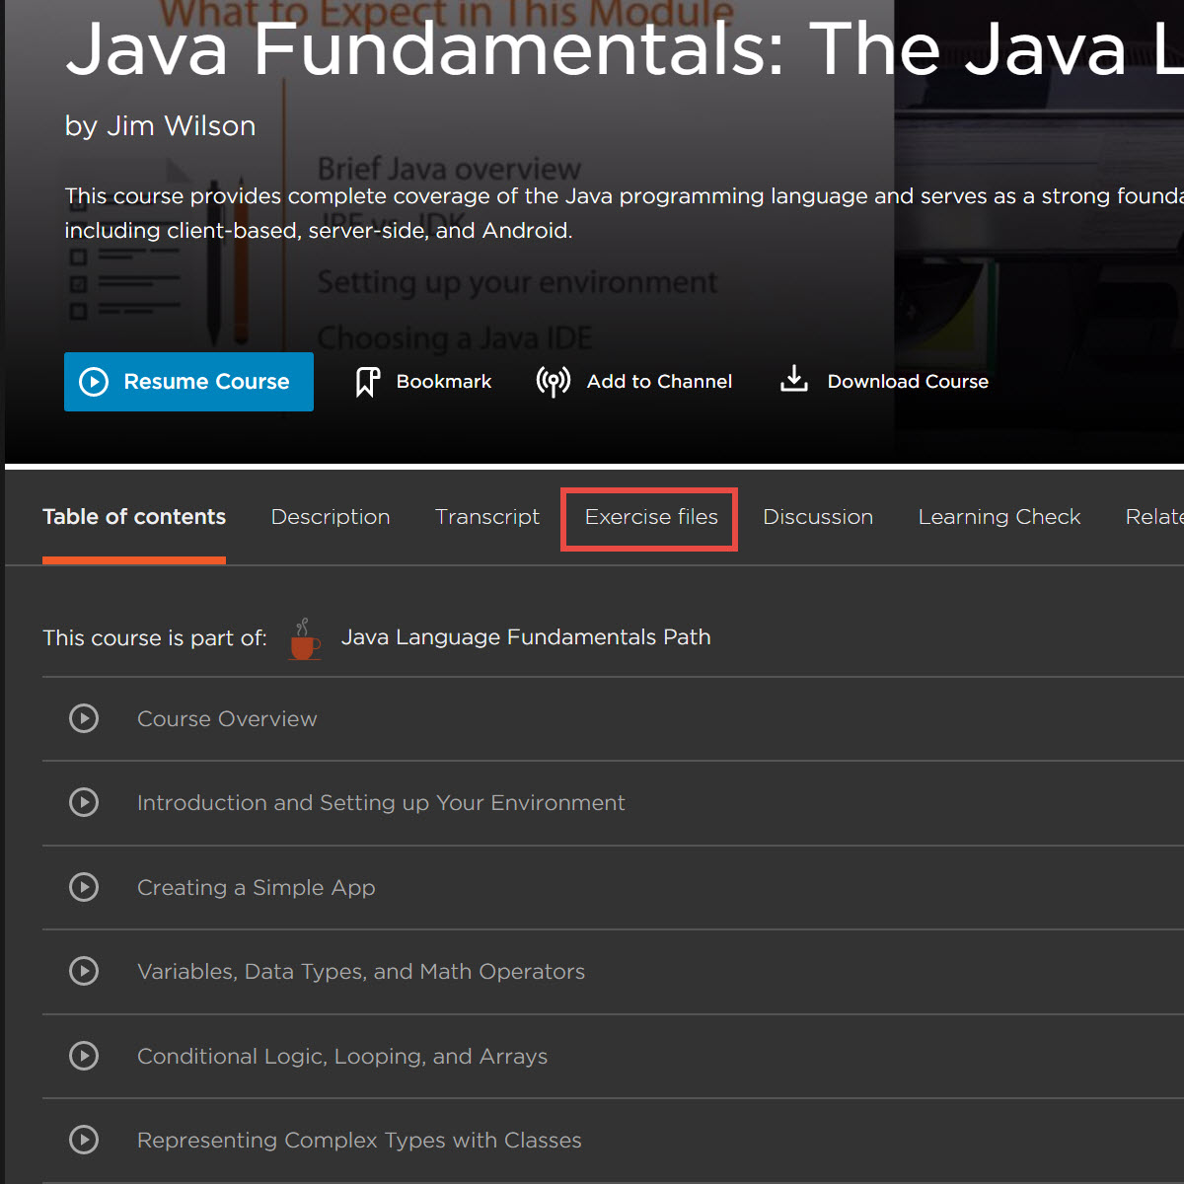The height and width of the screenshot is (1184, 1184).
Task: Play Introduction and Setting up Your Environment
Action: pos(84,802)
